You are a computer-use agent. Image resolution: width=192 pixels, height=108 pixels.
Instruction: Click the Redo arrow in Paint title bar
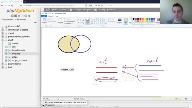51,13
